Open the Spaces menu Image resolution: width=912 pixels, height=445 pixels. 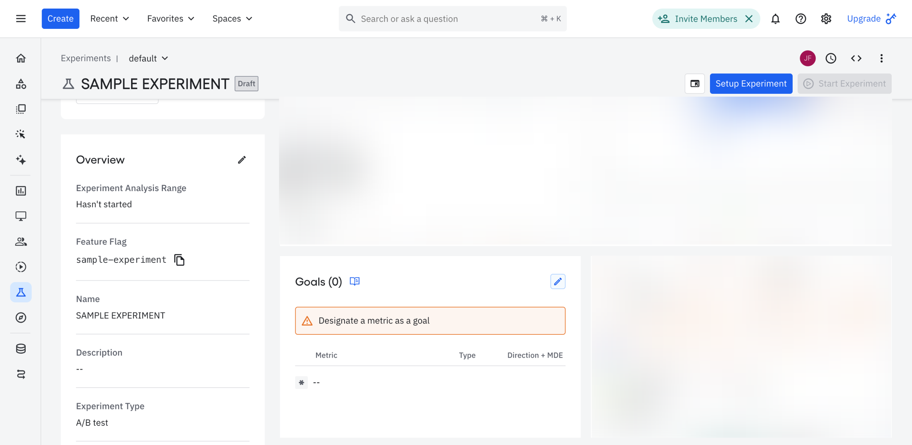click(232, 19)
